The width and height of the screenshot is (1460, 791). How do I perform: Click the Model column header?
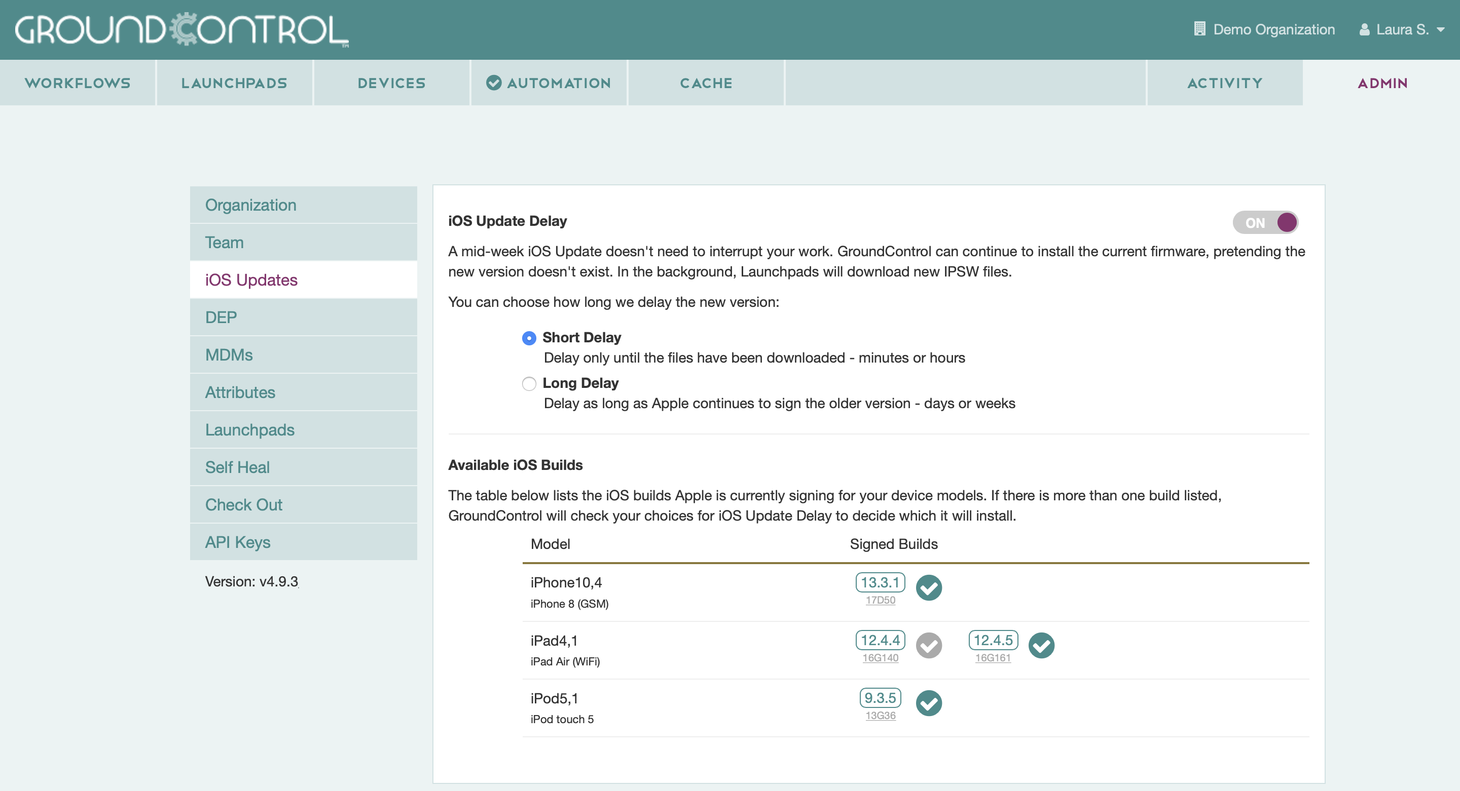(551, 543)
